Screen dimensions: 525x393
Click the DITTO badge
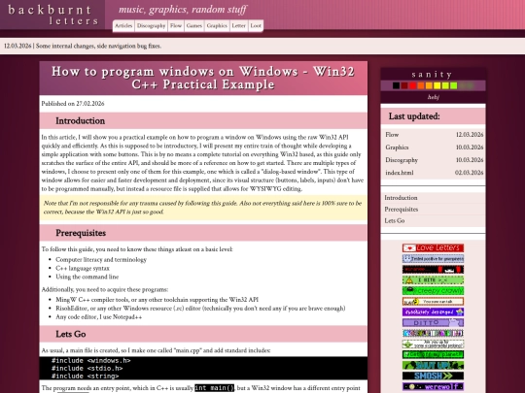click(433, 322)
